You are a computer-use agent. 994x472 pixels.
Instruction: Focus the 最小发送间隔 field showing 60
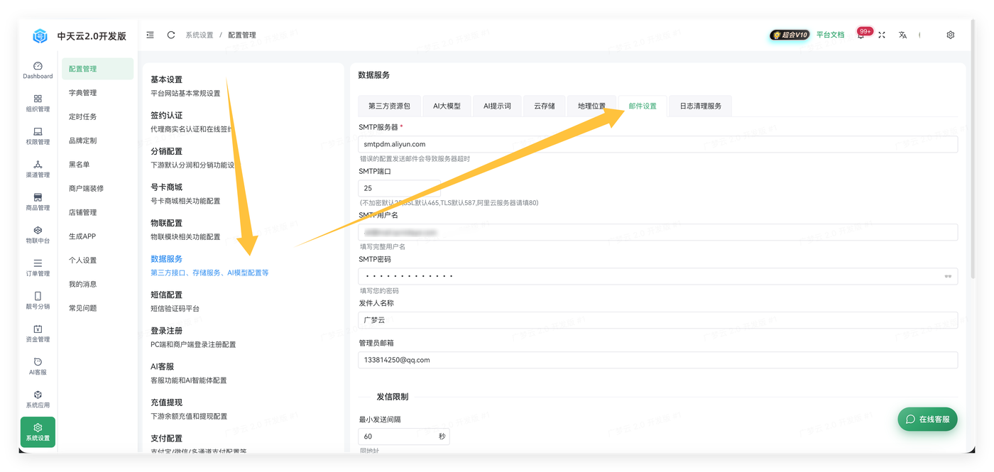(x=404, y=437)
